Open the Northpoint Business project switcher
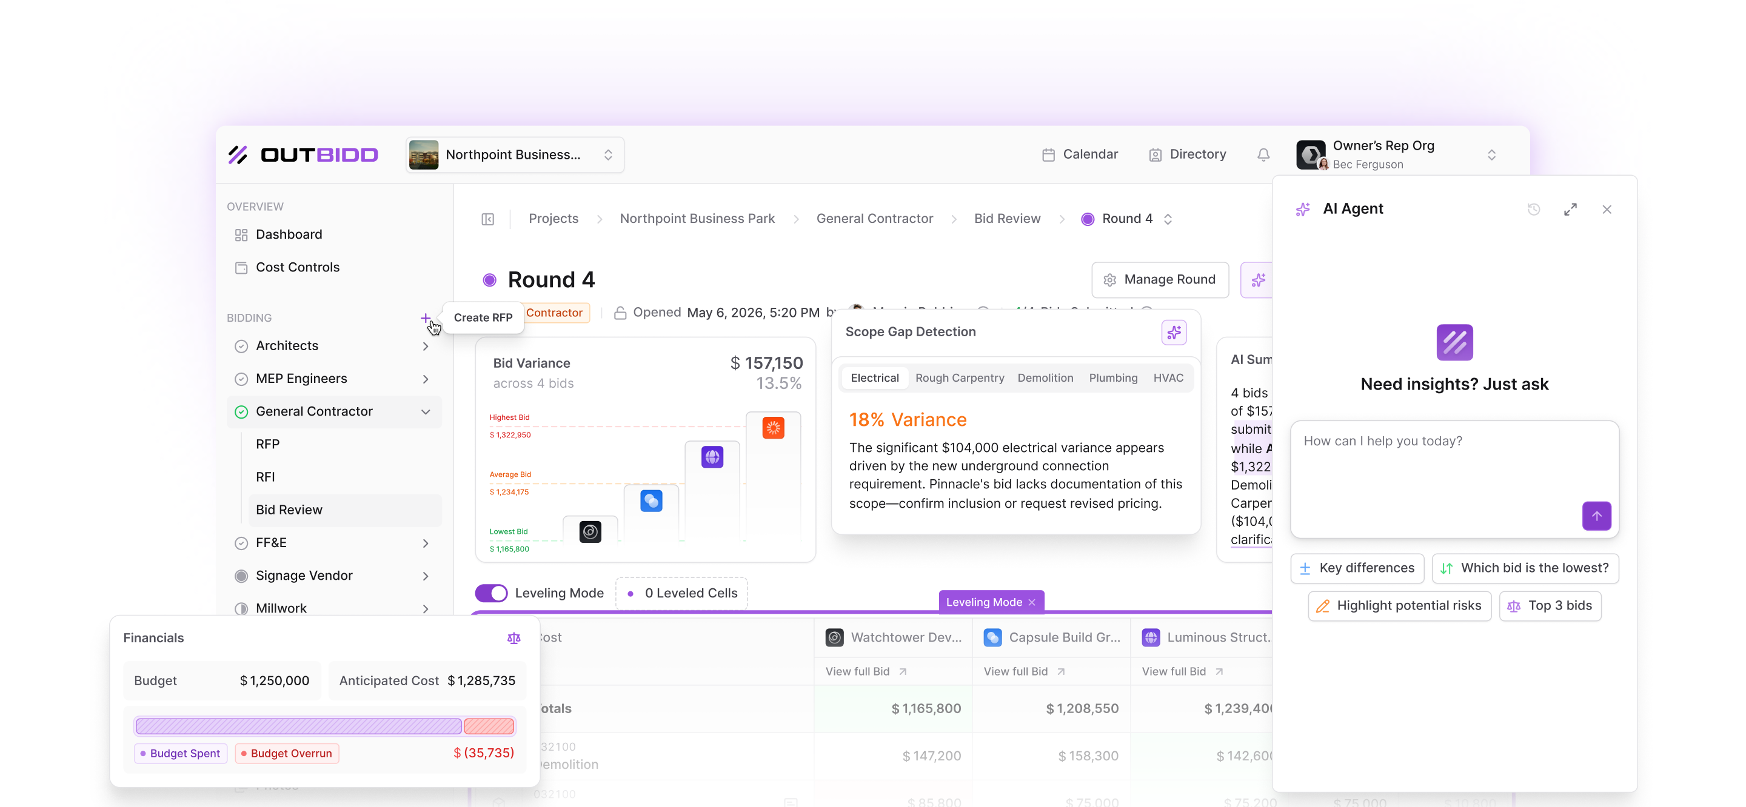 click(515, 154)
